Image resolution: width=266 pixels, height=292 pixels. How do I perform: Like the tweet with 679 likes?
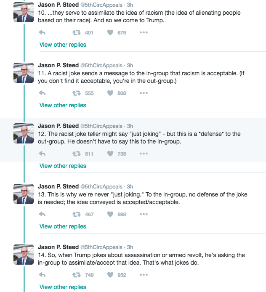tap(110, 32)
